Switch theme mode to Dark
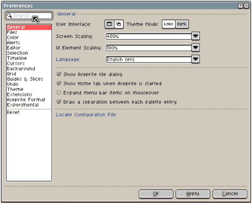The height and width of the screenshot is (203, 252). point(182,24)
